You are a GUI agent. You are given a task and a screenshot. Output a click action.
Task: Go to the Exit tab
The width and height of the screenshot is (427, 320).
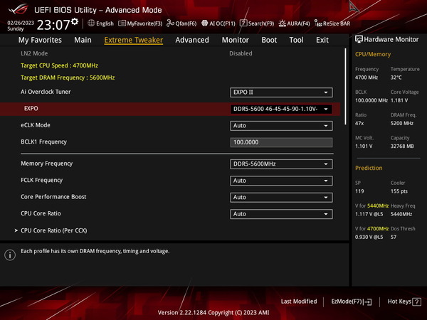pos(322,40)
